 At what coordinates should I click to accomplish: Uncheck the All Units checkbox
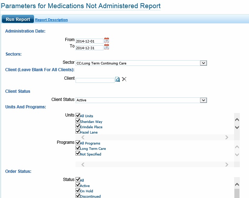pyautogui.click(x=78, y=115)
